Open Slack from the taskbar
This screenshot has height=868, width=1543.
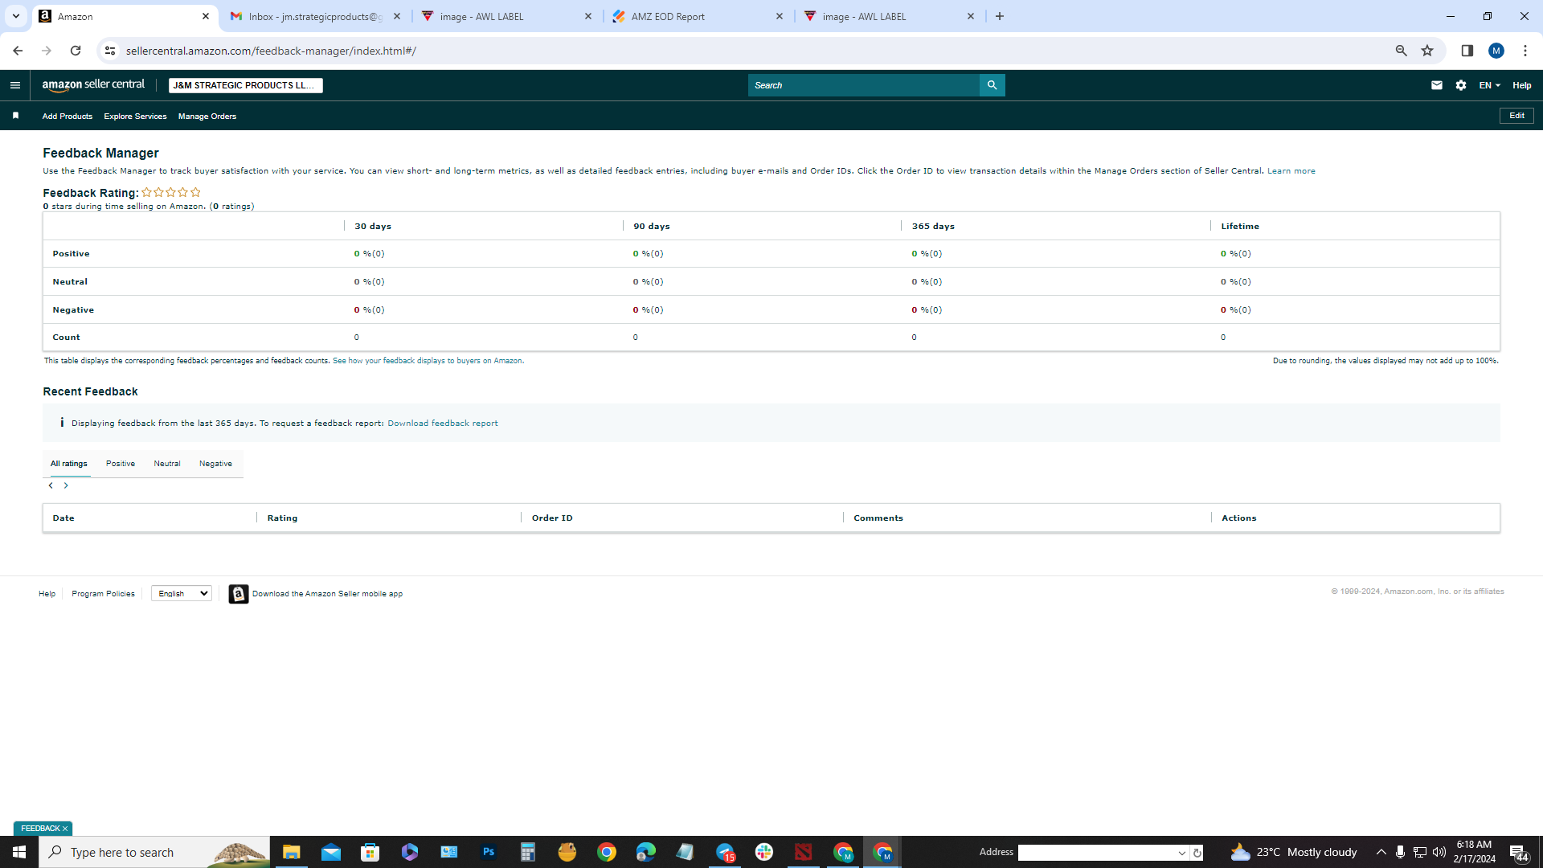(x=764, y=852)
